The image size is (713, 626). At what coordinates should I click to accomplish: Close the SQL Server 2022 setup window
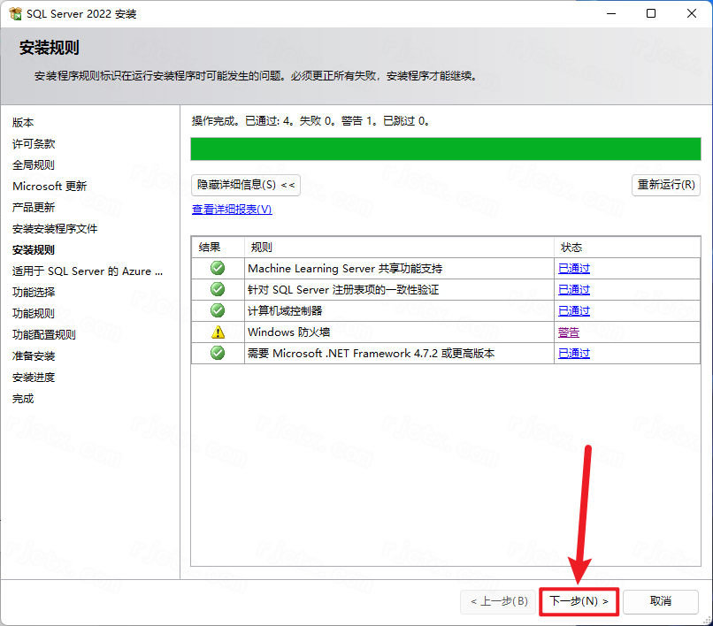692,13
